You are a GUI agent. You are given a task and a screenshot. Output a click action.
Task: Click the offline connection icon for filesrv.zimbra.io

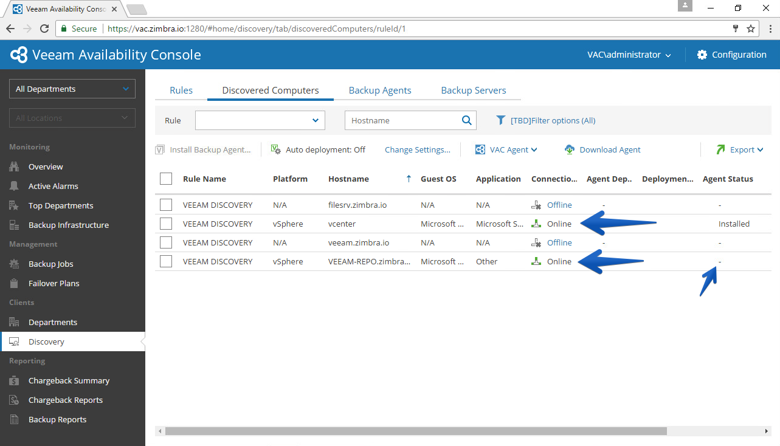pos(536,205)
